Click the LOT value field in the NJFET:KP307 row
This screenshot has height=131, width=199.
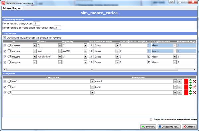[149, 57]
